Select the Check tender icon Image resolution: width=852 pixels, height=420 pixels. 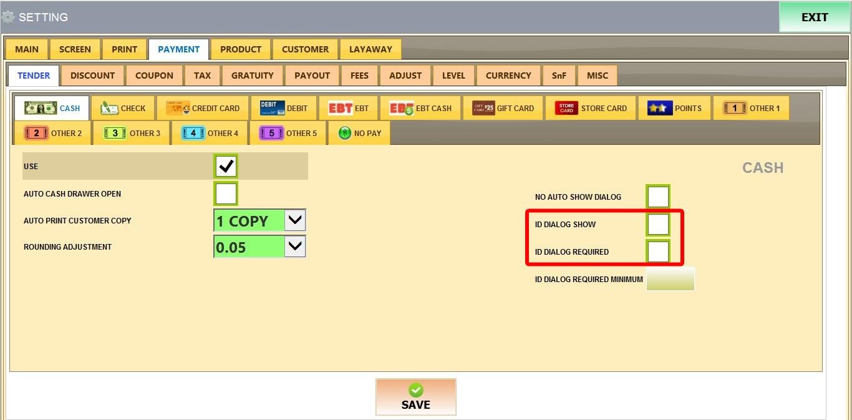point(110,108)
